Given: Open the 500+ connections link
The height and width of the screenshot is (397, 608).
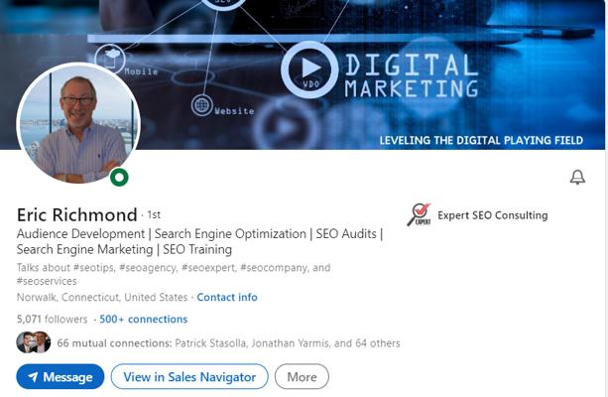Looking at the screenshot, I should (144, 320).
